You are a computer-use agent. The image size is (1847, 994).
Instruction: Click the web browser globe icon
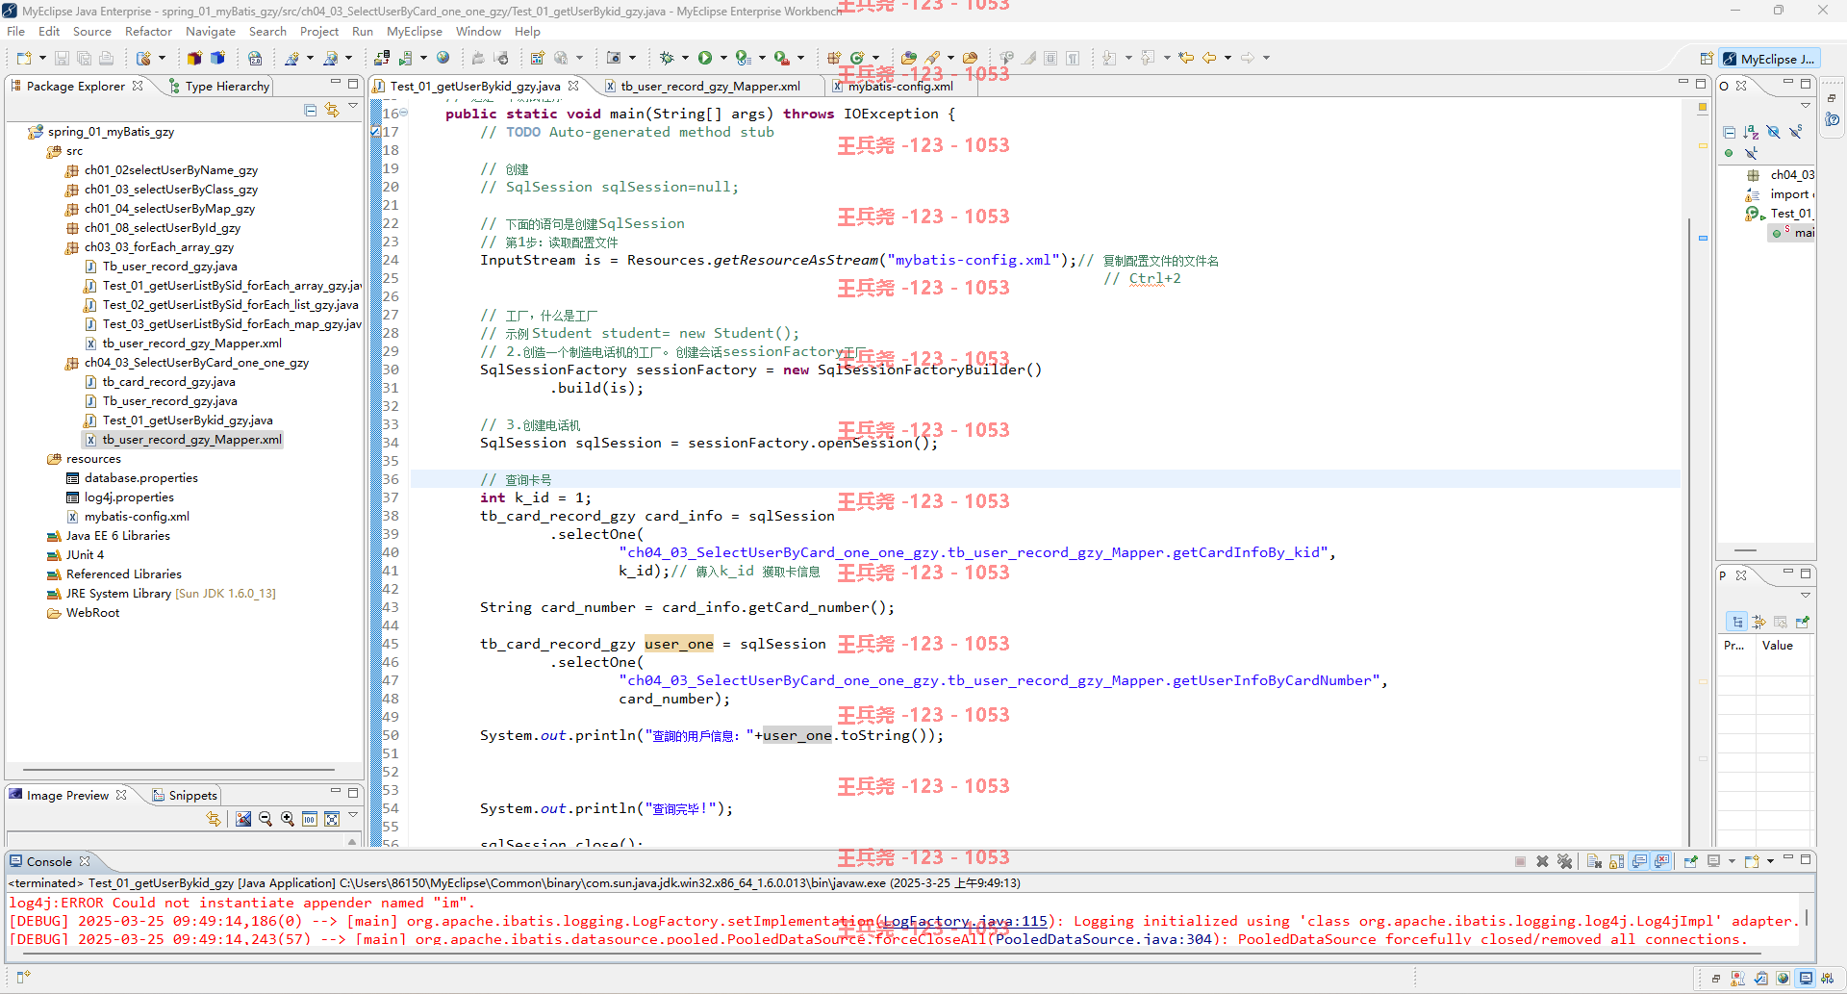tap(443, 58)
